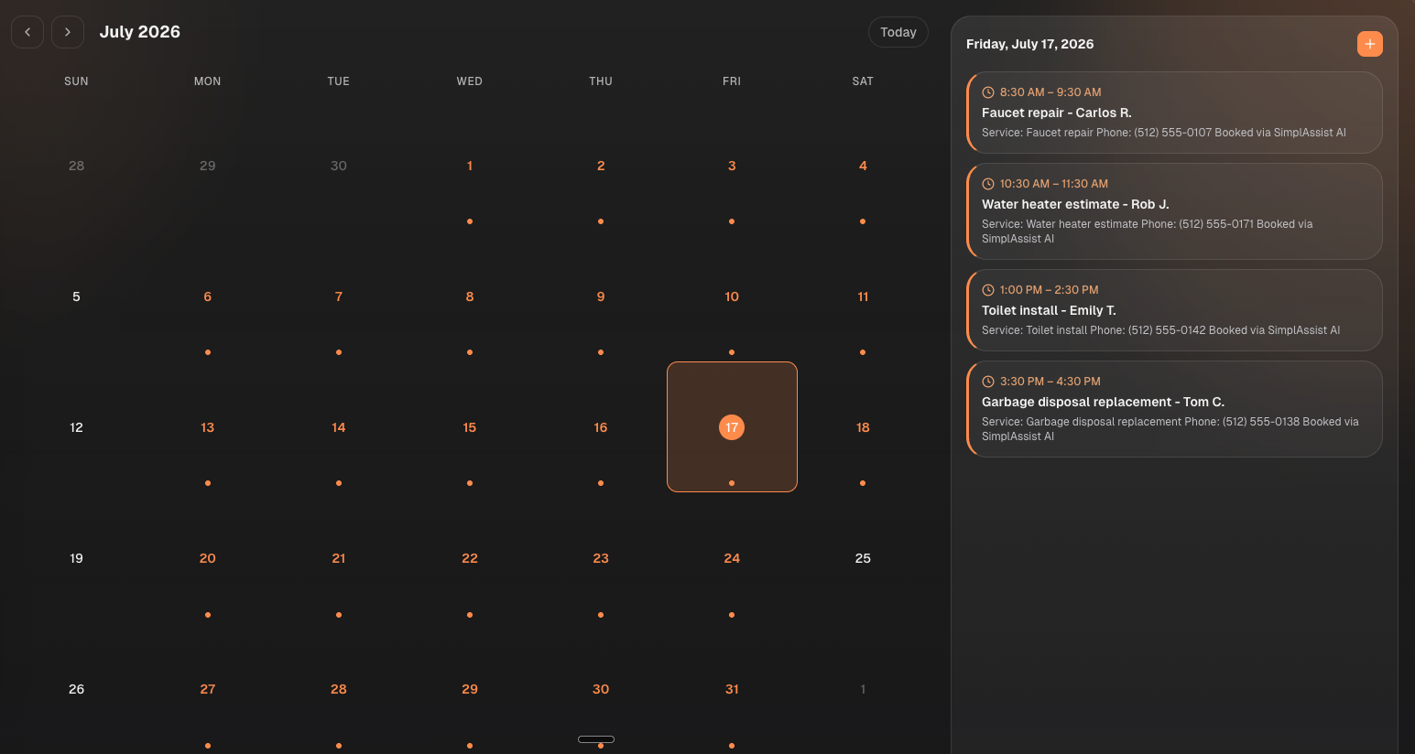Click the highlighted July 17 cell
The image size is (1415, 754).
click(x=732, y=427)
